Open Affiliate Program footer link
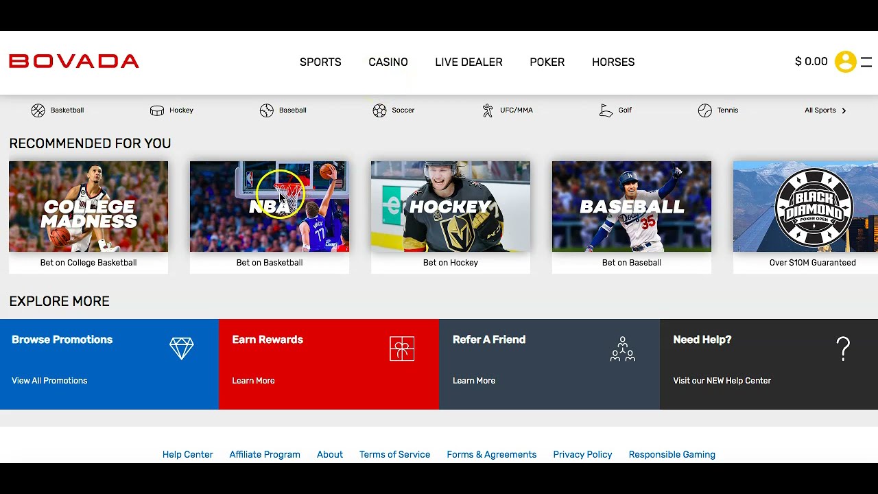Screen dimensions: 878x494 tap(265, 455)
